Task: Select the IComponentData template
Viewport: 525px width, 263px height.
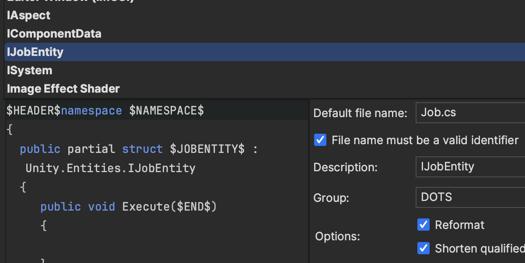Action: pos(54,34)
